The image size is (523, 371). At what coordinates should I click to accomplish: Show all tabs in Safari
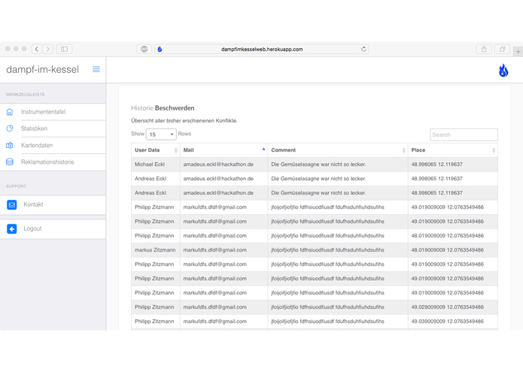[x=502, y=50]
